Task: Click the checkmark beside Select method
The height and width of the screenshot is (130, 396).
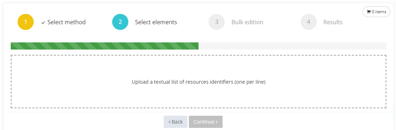Action: [43, 22]
